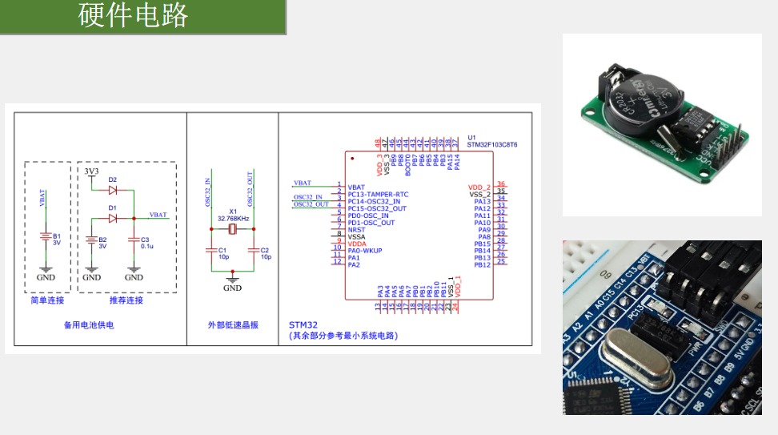
Task: Click the PD0-OSC_IN pin label
Action: [367, 215]
